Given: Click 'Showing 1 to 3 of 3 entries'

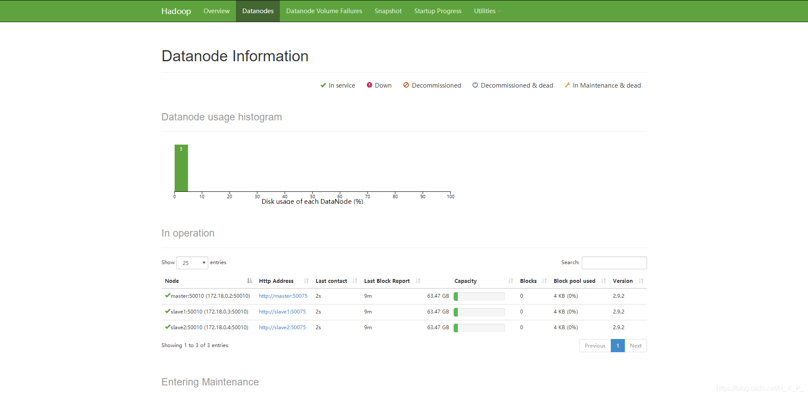Looking at the screenshot, I should 195,345.
